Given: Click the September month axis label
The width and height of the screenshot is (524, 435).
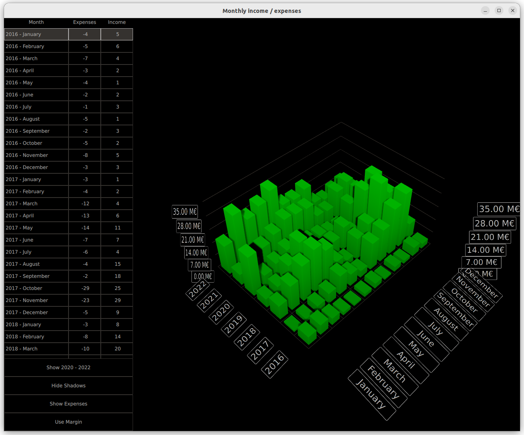Looking at the screenshot, I should [456, 309].
